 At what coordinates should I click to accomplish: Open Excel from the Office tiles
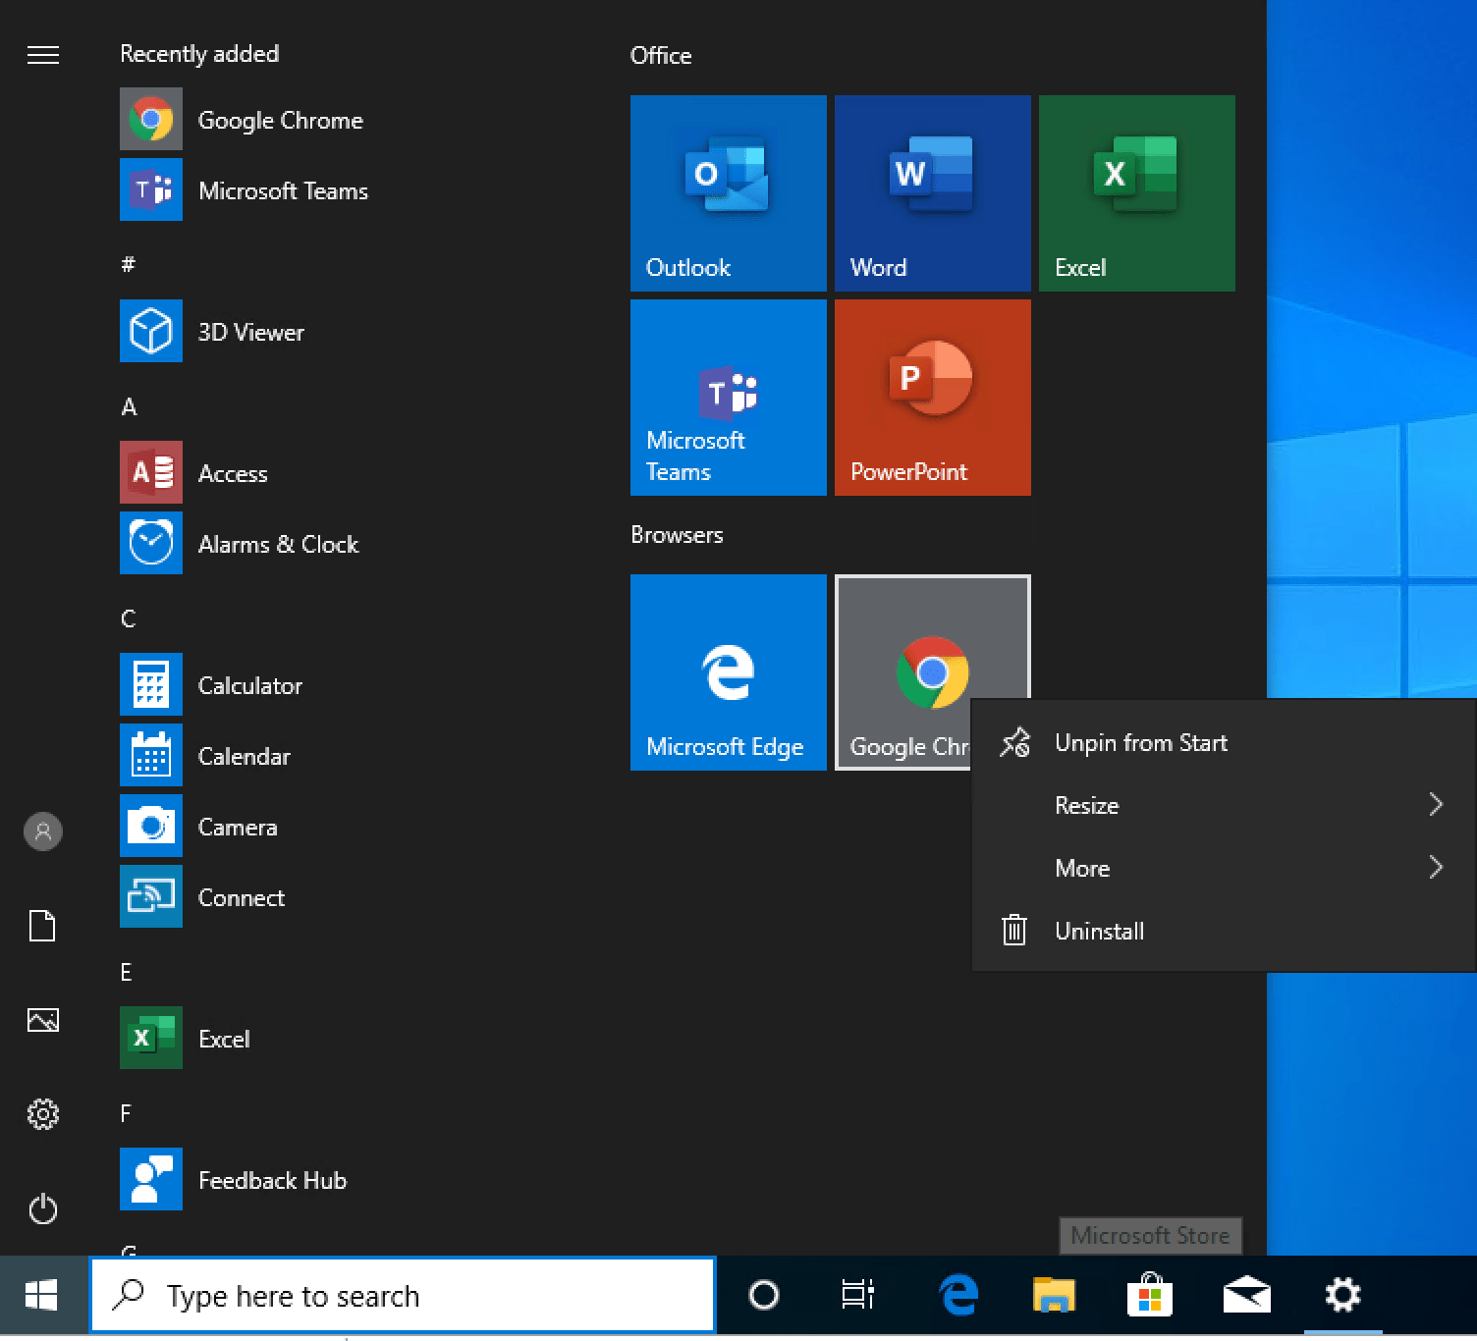click(1135, 193)
